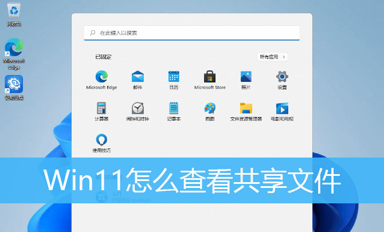The image size is (384, 232).
Task: Click the All apps (所有应用) button
Action: pyautogui.click(x=272, y=57)
